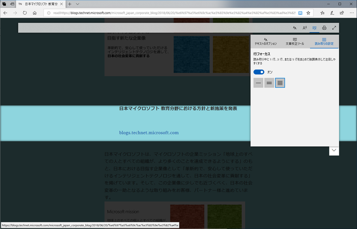
Task: Refresh the current page
Action: (x=25, y=13)
